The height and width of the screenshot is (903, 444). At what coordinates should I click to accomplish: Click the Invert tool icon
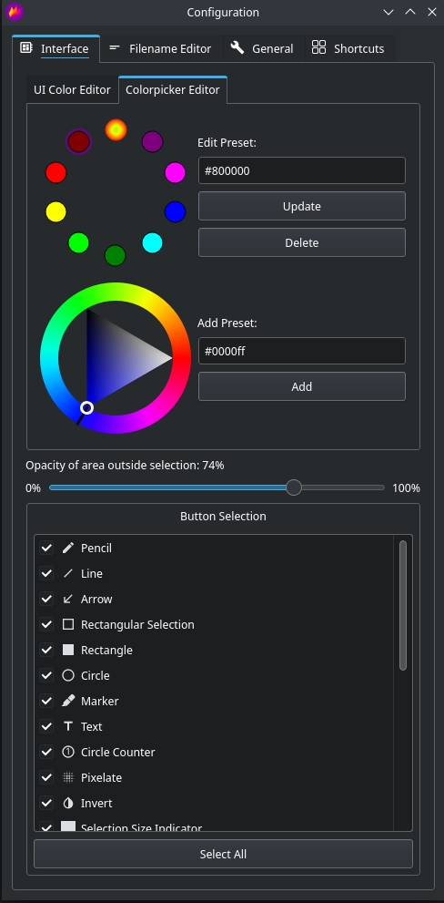click(68, 803)
